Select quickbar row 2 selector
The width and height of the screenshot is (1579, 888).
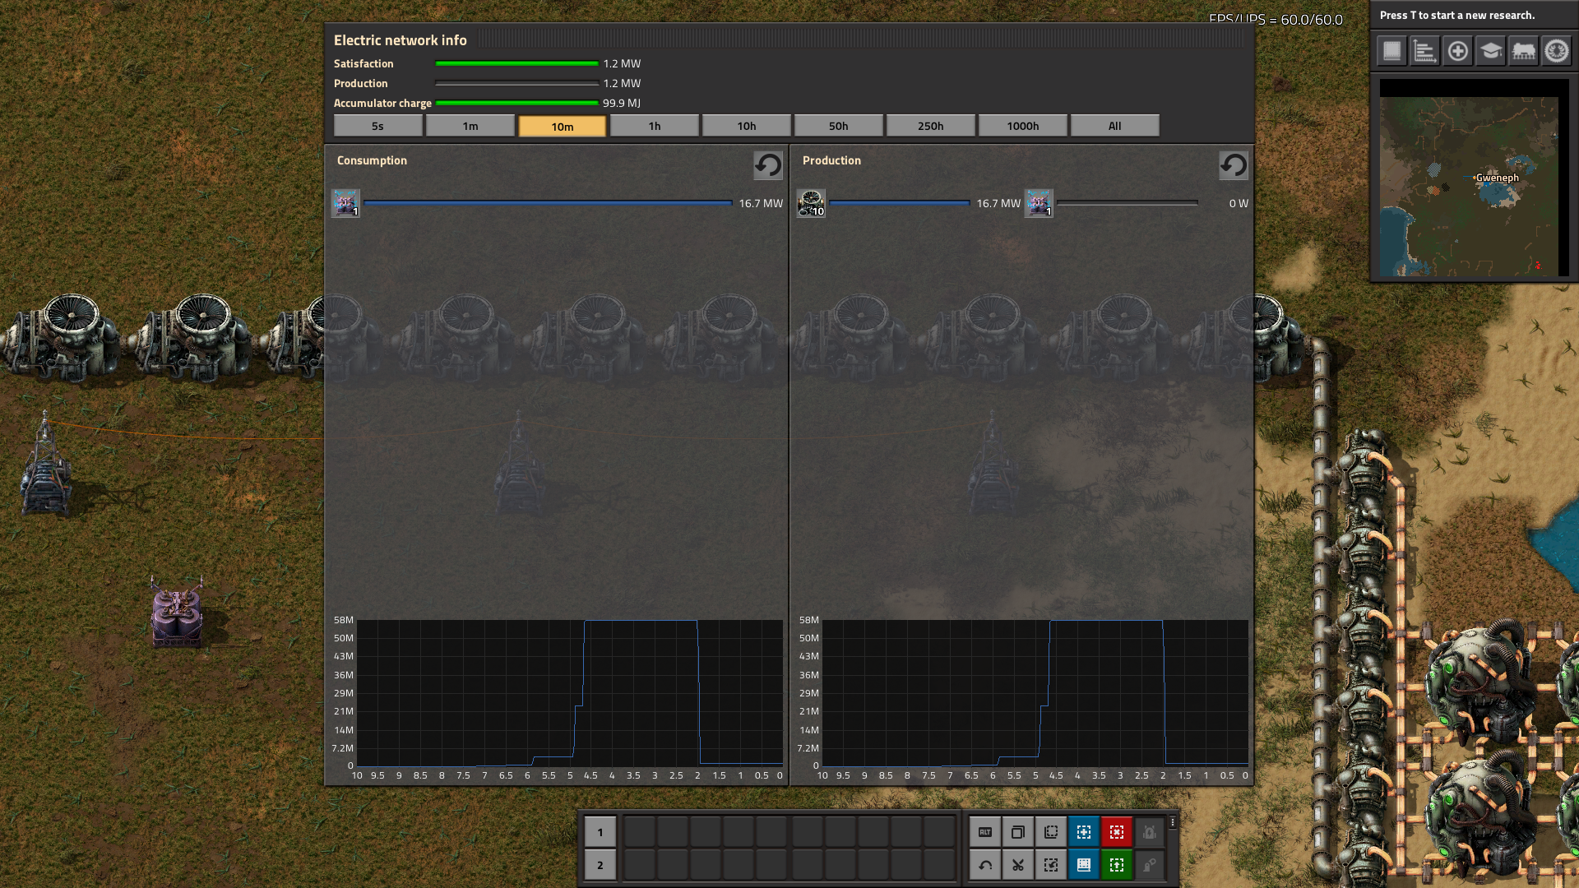pos(600,865)
